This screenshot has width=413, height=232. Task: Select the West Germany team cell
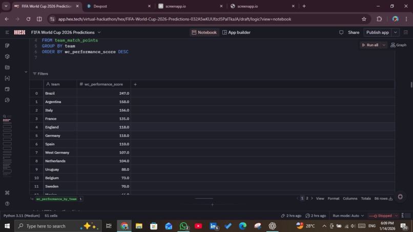(60, 153)
